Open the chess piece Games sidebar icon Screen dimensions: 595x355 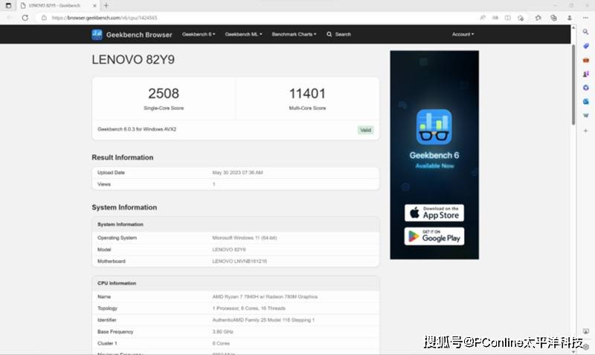coord(586,74)
